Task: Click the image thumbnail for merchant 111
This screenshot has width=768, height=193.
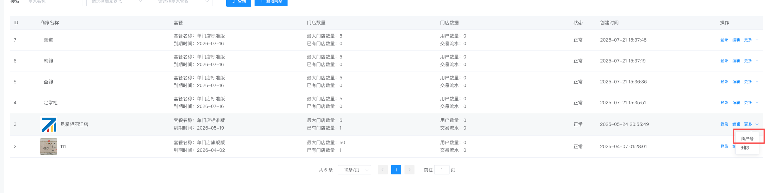Action: click(x=49, y=146)
